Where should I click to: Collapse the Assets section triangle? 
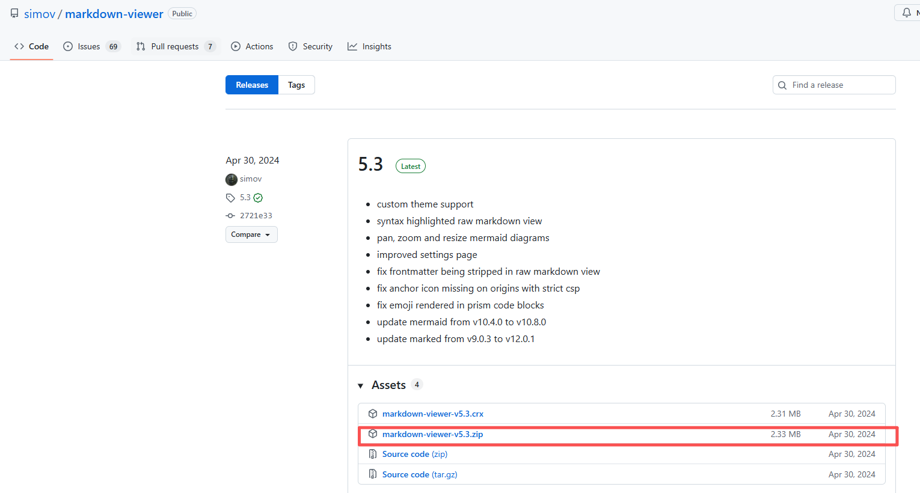coord(361,385)
